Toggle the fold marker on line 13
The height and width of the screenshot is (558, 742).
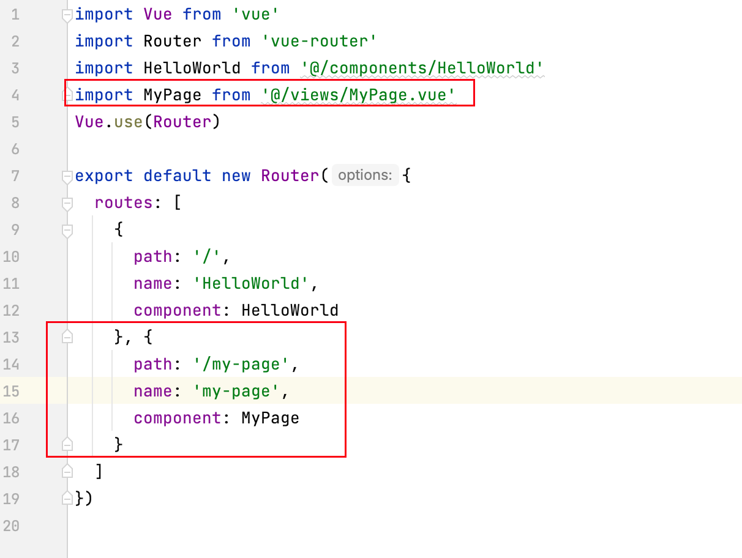(67, 337)
